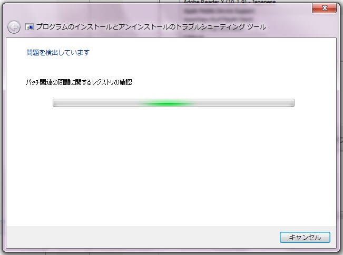The height and width of the screenshot is (255, 343).
Task: Click the round back arrow button
Action: click(x=14, y=27)
